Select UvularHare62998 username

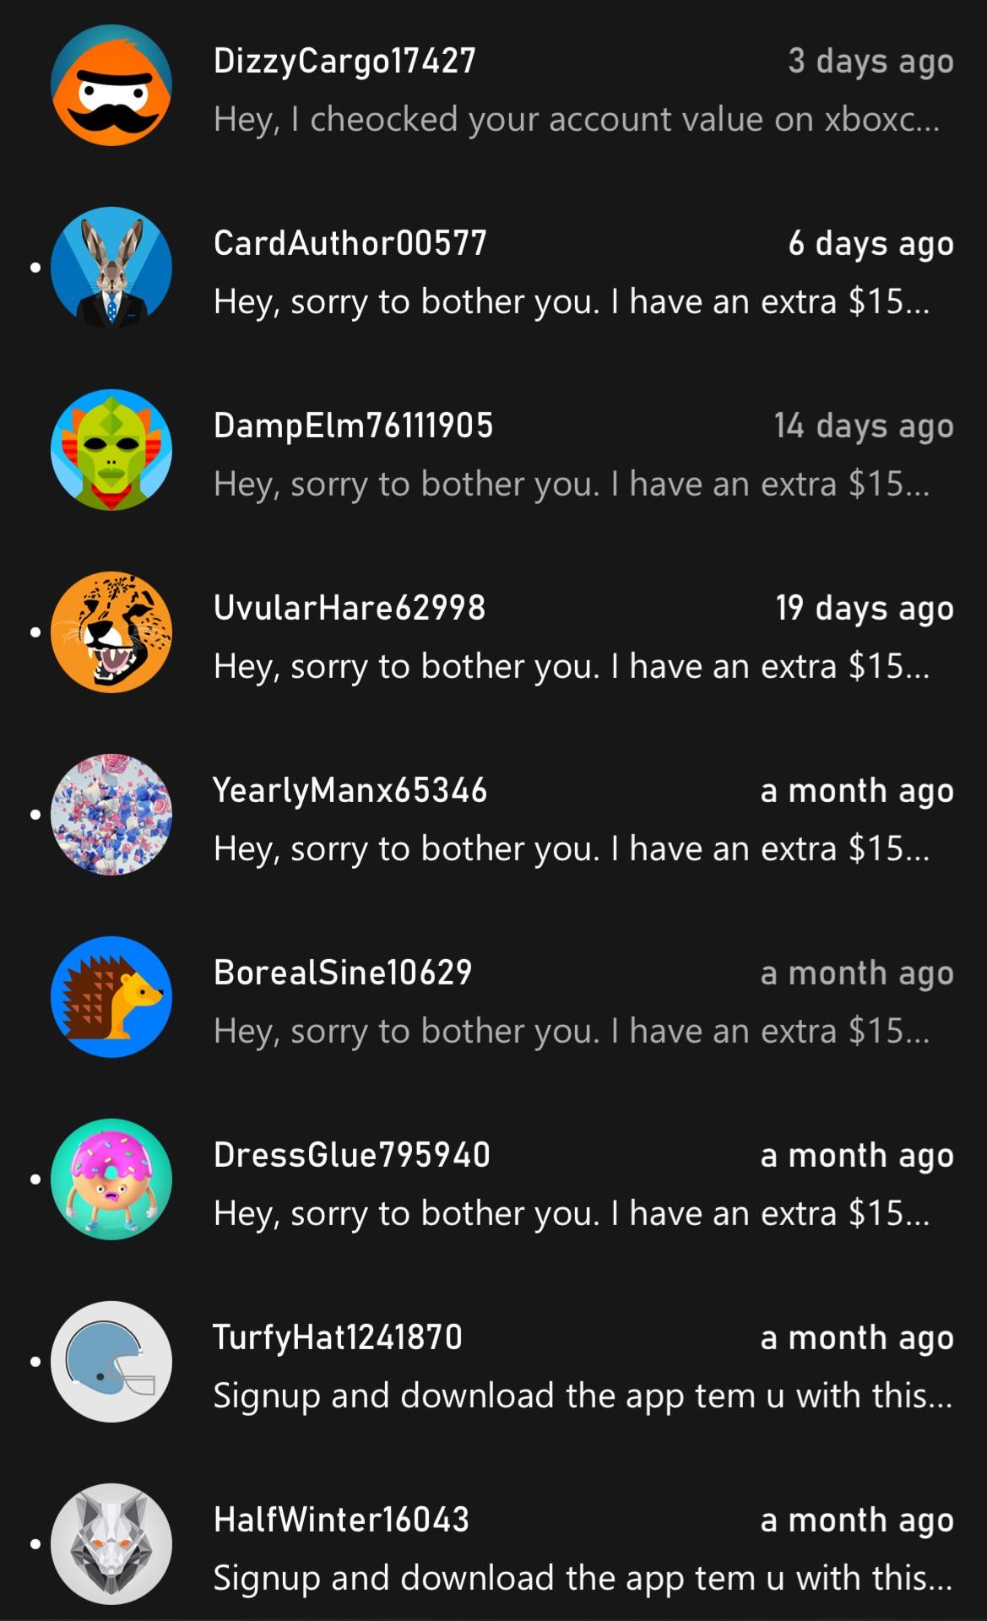click(x=350, y=608)
